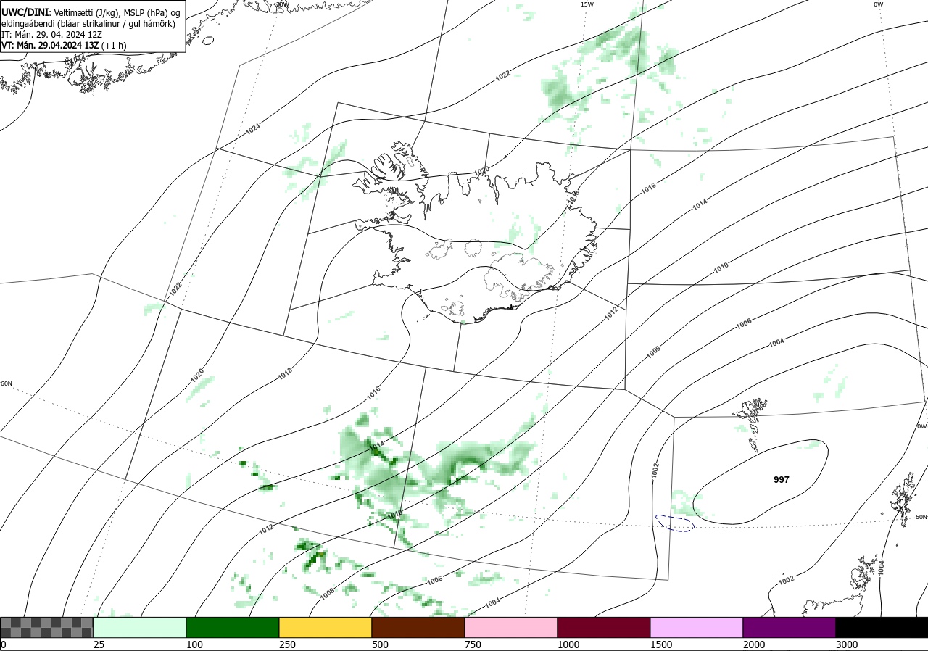Click the "1024" isobar label
The width and height of the screenshot is (928, 651).
253,128
